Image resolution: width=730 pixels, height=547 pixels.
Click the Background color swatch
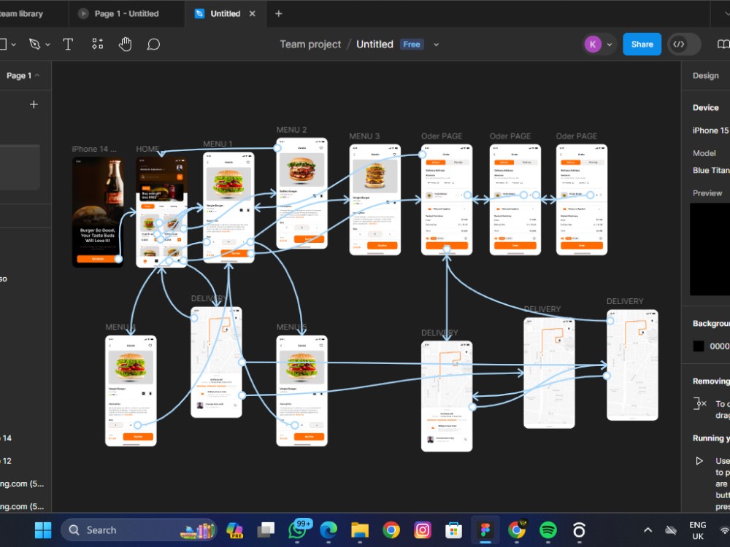tap(698, 346)
